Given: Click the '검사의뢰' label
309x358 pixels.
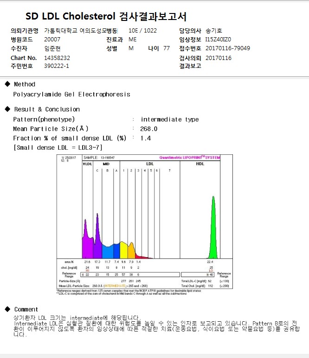Looking at the screenshot, I should coord(190,58).
